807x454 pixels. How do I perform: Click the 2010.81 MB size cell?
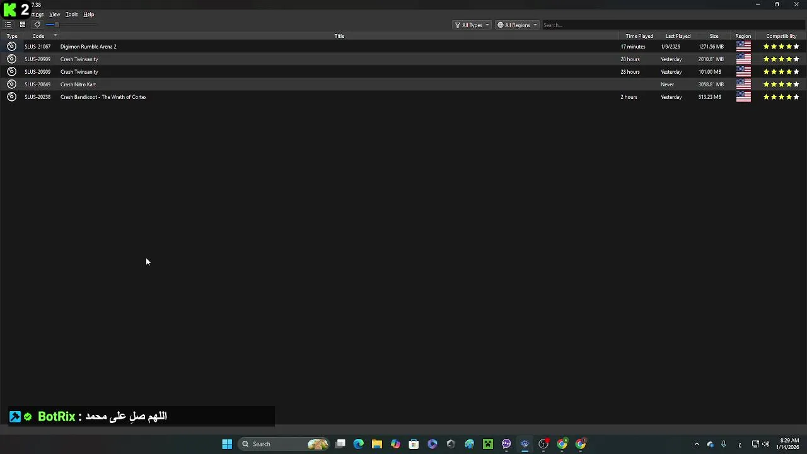tap(711, 59)
